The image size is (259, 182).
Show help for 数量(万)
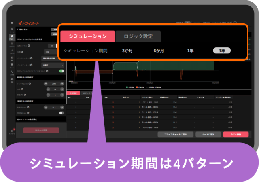(x=25, y=95)
